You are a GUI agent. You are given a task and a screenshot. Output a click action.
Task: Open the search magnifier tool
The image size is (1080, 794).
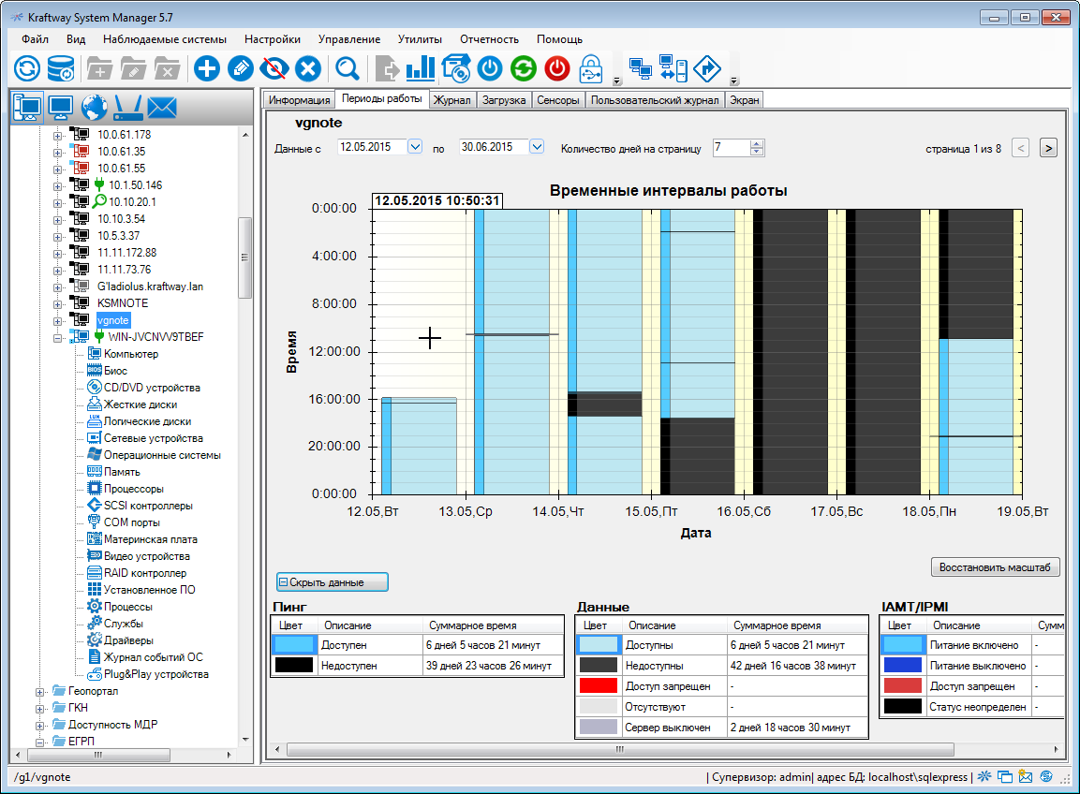click(348, 67)
